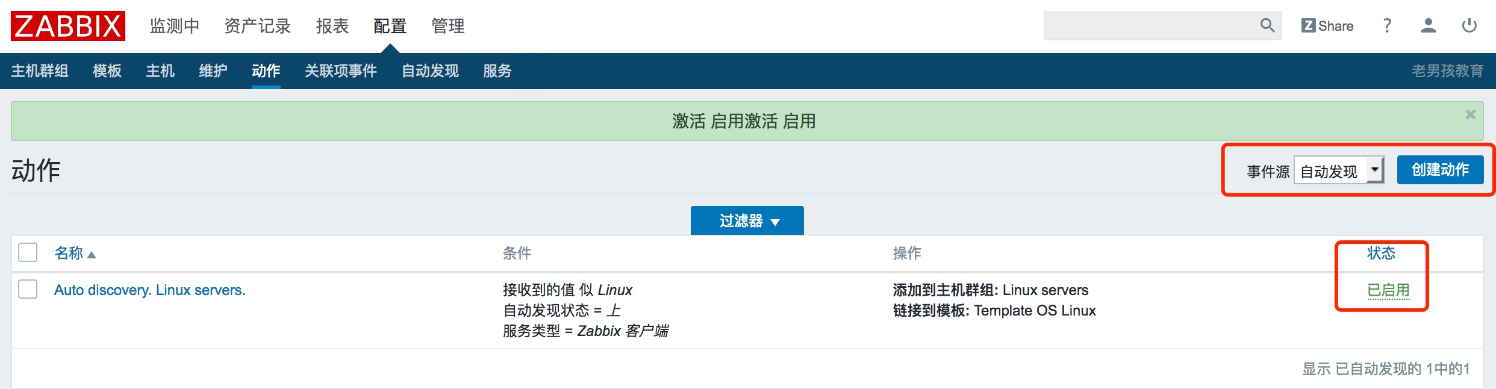The height and width of the screenshot is (389, 1496).
Task: Open the user profile icon
Action: coord(1429,25)
